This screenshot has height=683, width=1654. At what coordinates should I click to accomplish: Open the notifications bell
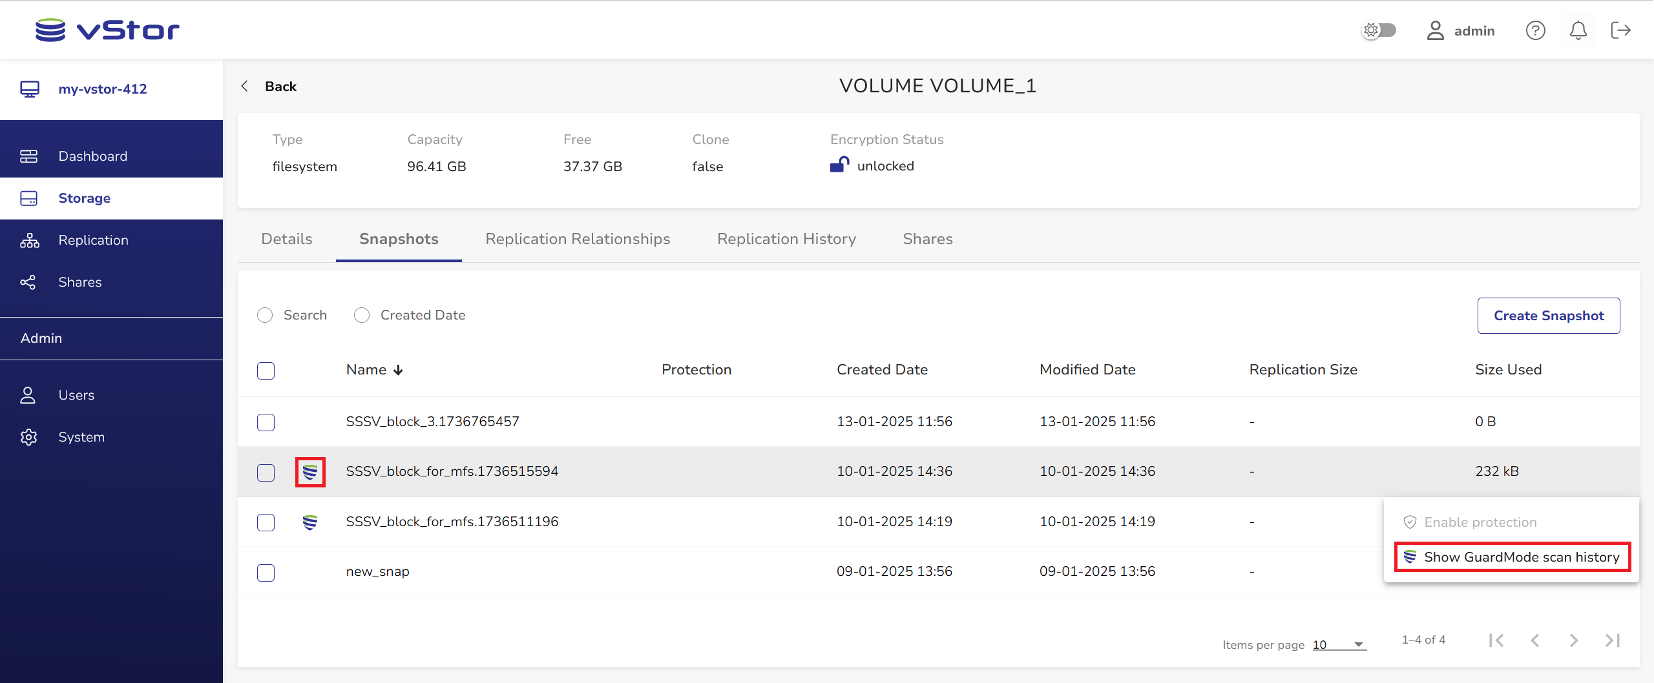pos(1578,30)
